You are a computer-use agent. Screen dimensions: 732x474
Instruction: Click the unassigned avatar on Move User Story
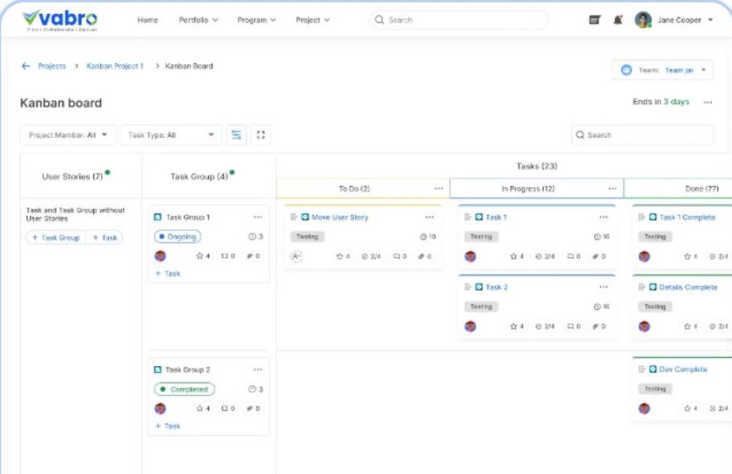(x=296, y=256)
